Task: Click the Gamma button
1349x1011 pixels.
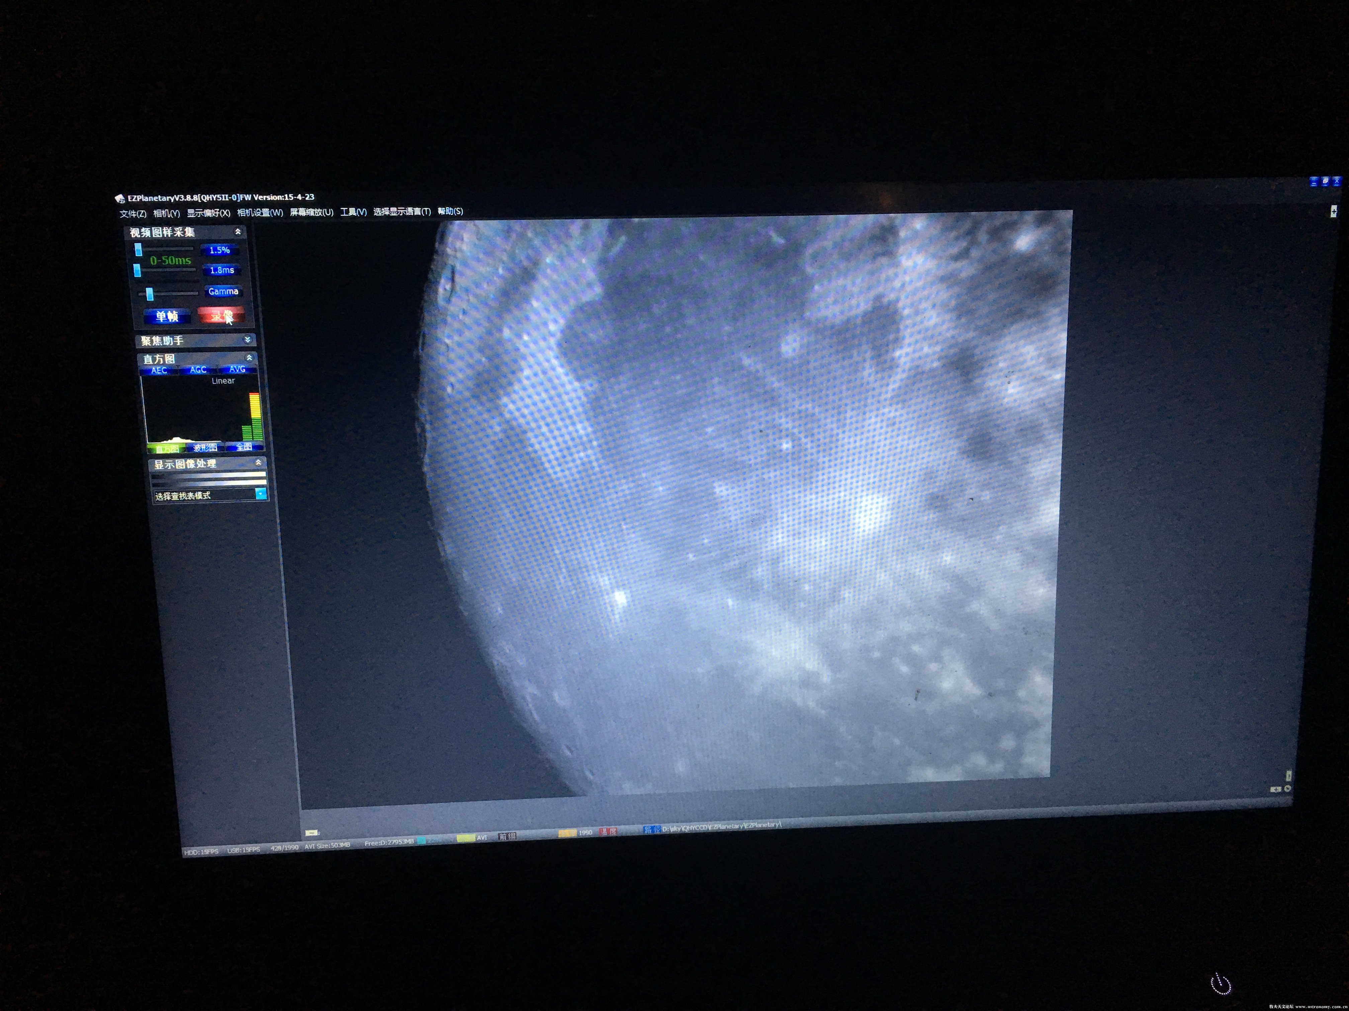Action: [x=223, y=291]
